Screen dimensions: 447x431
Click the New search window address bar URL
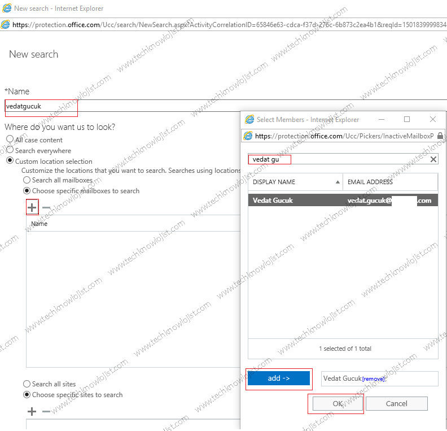[x=229, y=25]
